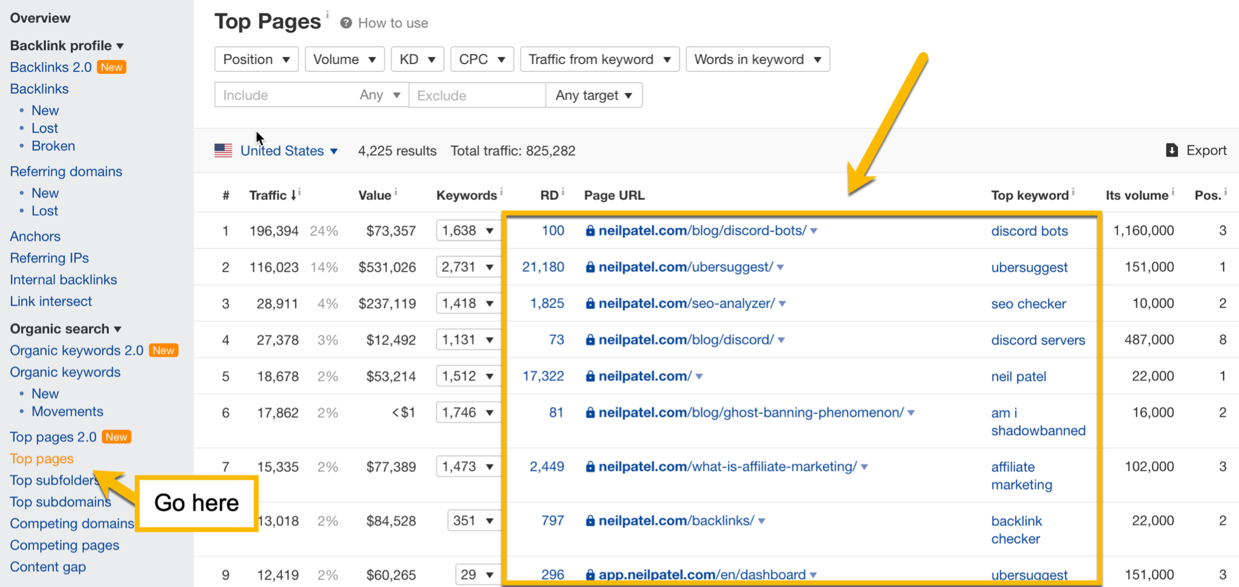Viewport: 1239px width, 587px height.
Task: Expand the 2,731 keywords dropdown in row 2
Action: point(468,267)
